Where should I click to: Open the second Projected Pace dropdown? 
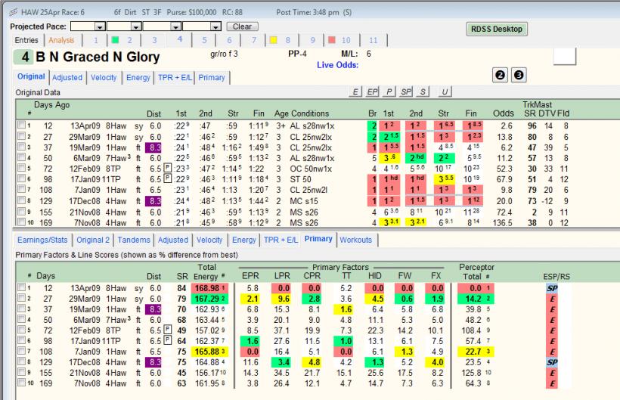tap(136, 27)
